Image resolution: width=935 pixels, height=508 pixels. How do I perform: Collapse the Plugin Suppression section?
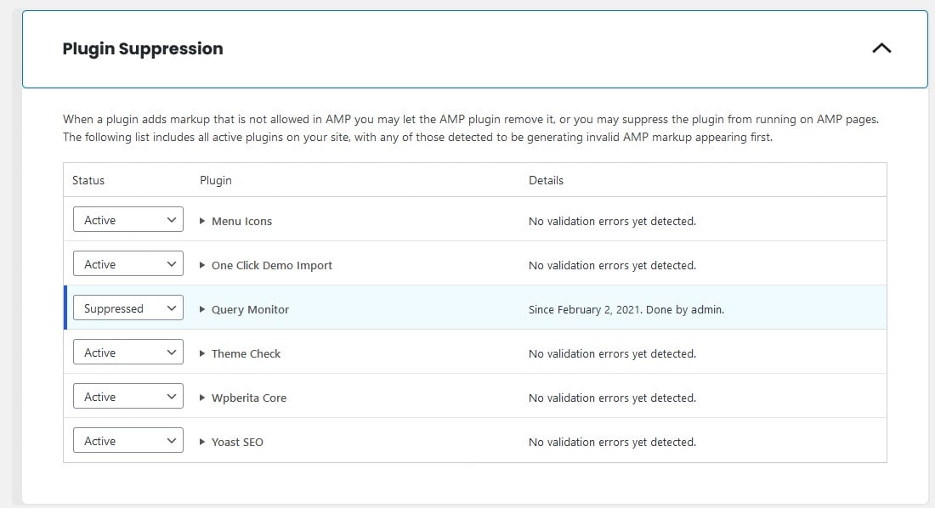[881, 48]
